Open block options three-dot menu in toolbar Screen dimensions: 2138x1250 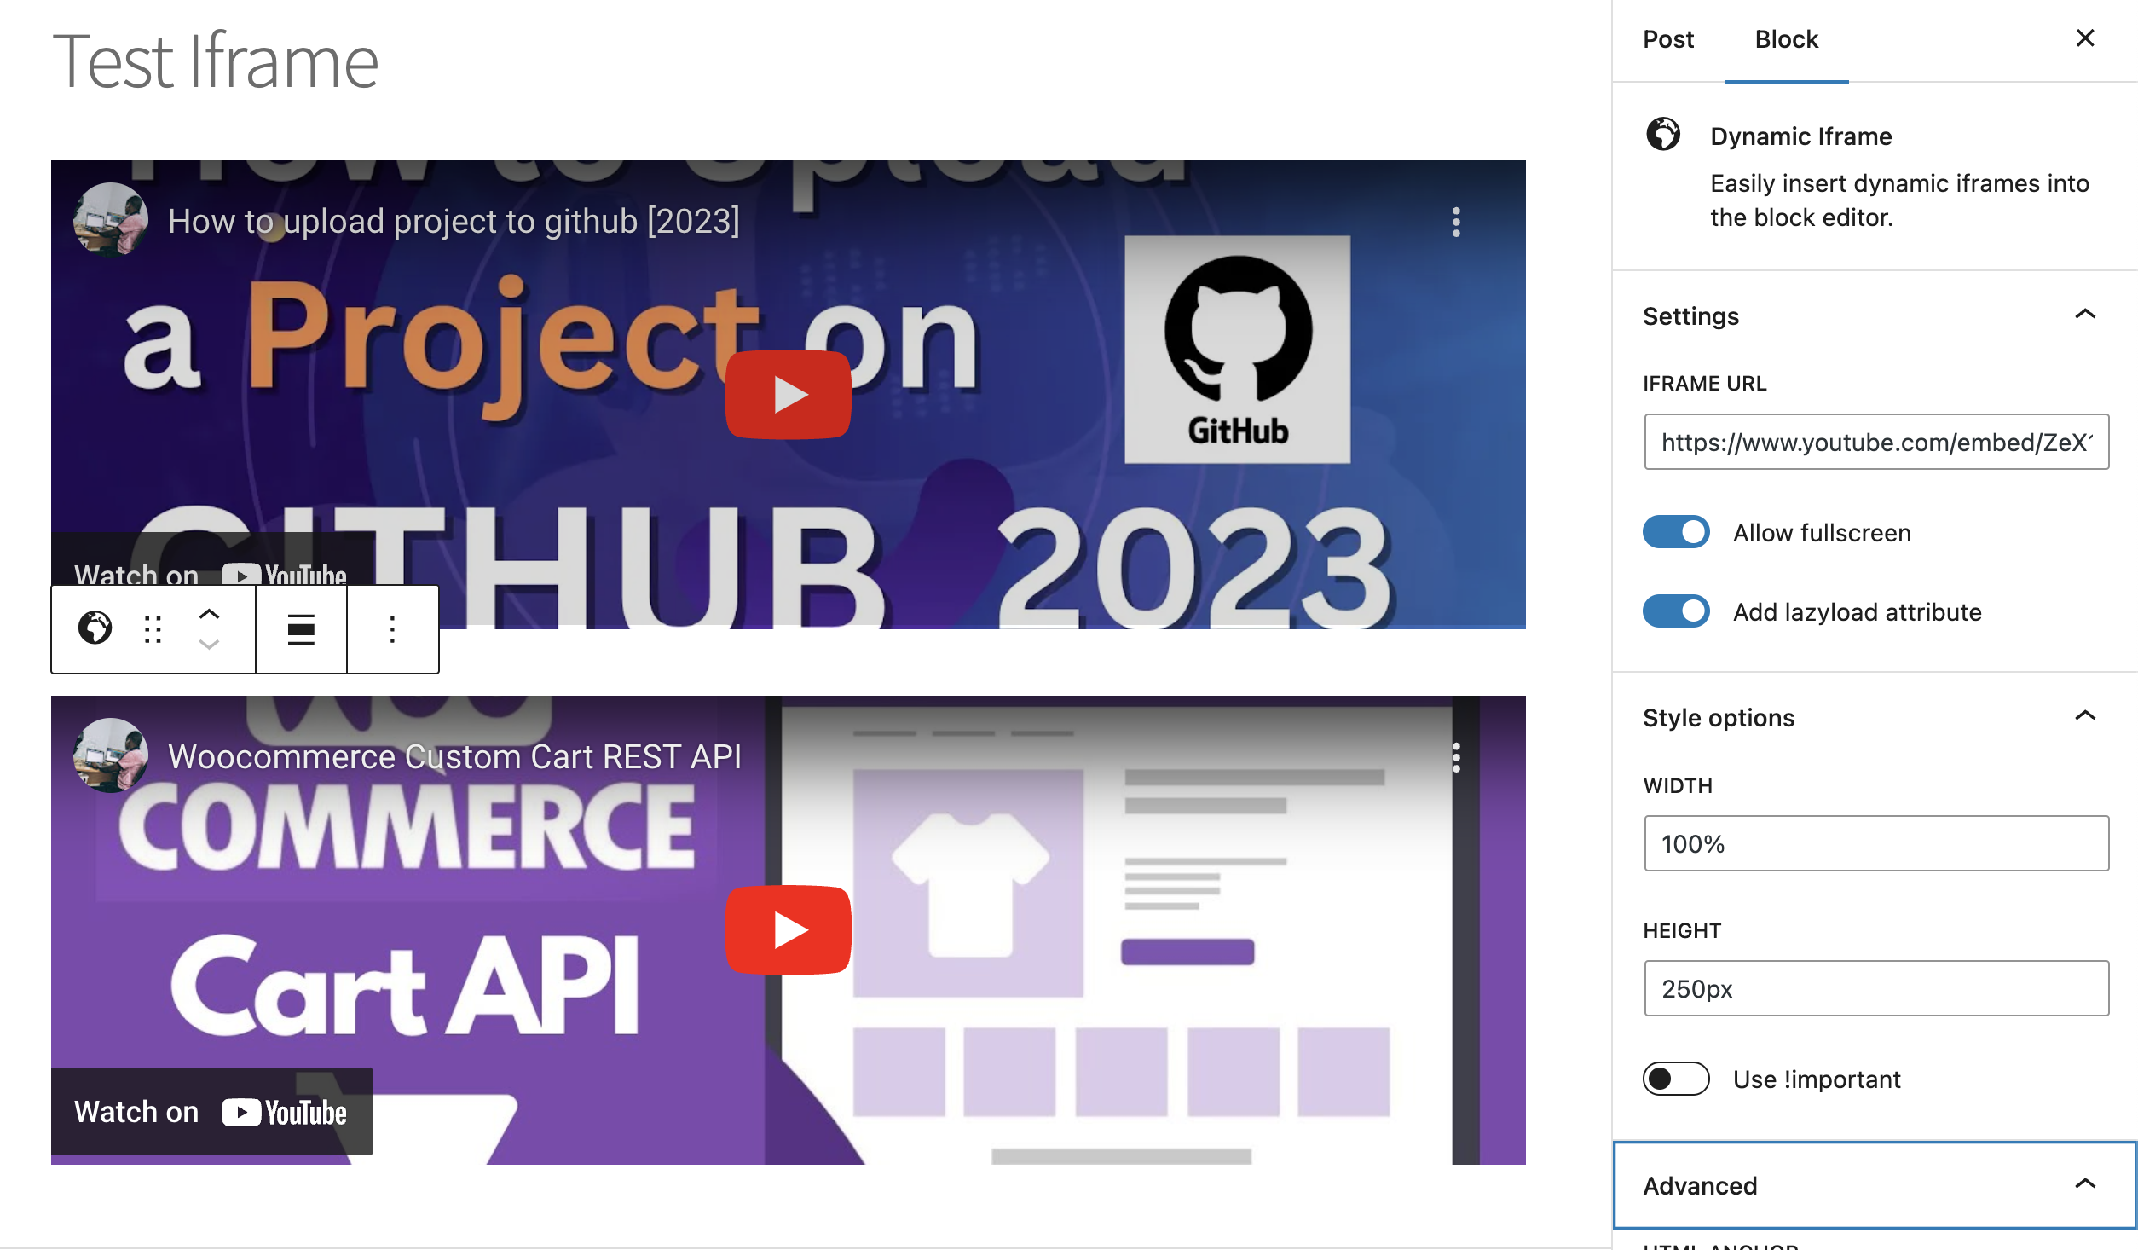tap(392, 629)
